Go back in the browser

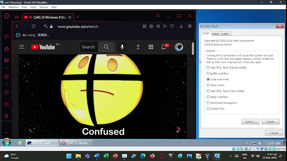(x=17, y=26)
